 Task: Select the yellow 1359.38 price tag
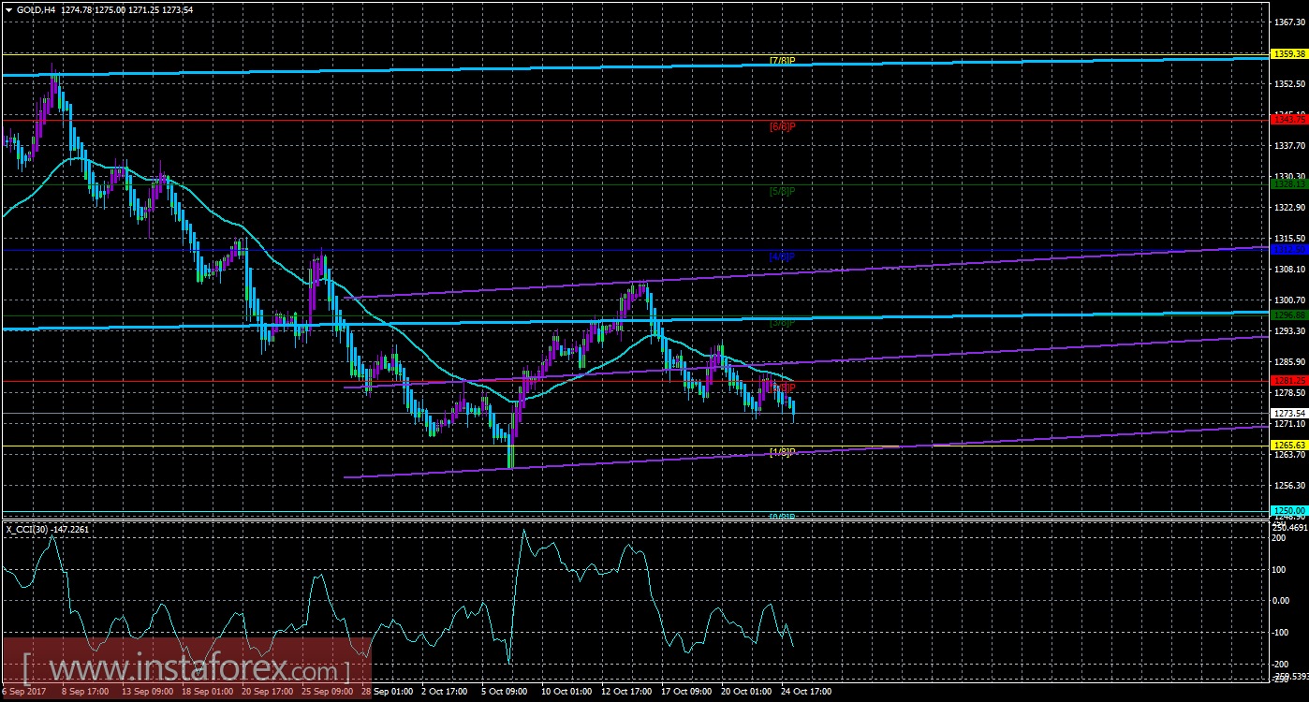pos(1289,54)
